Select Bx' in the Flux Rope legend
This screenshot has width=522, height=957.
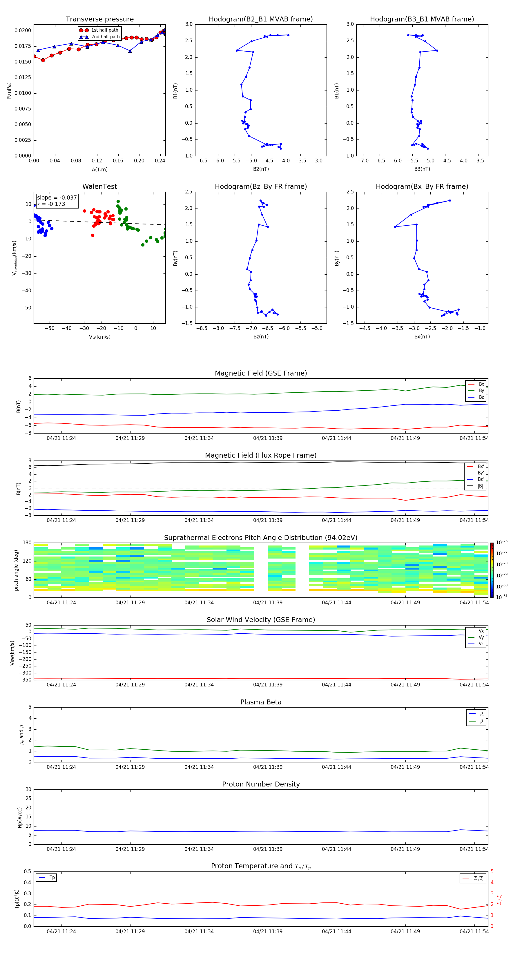[476, 467]
